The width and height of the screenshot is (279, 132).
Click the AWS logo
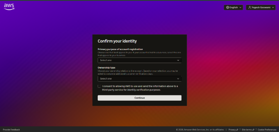tap(9, 7)
